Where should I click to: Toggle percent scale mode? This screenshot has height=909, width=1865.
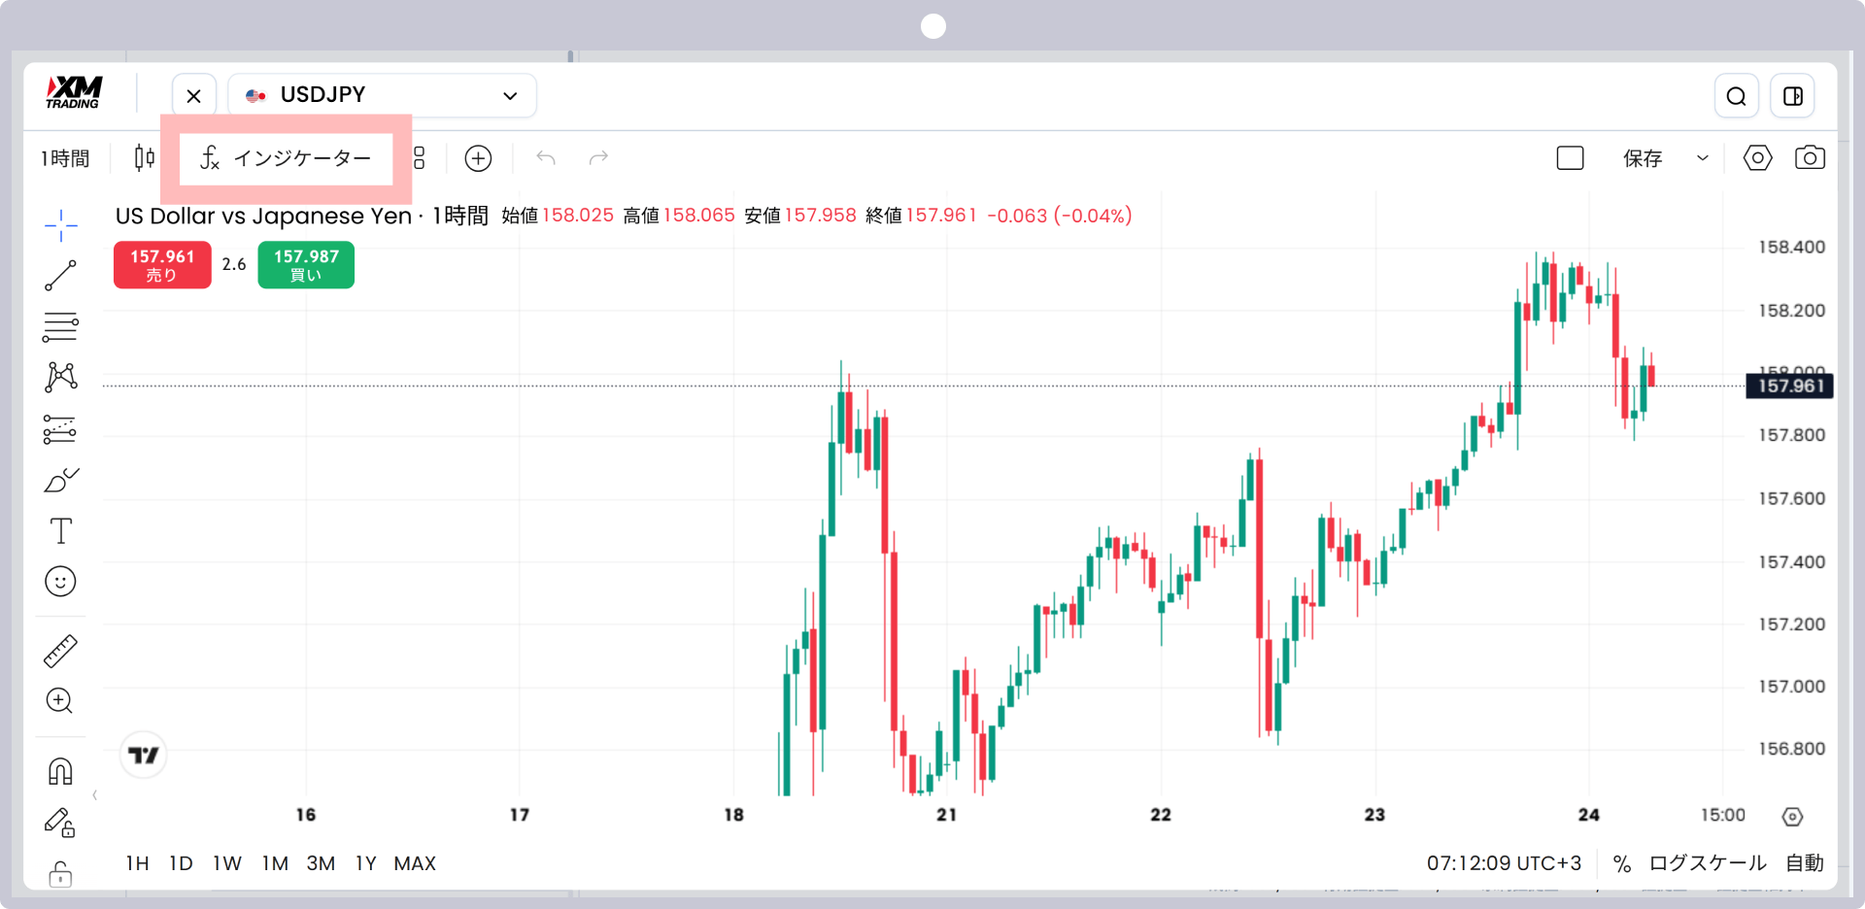(1622, 863)
